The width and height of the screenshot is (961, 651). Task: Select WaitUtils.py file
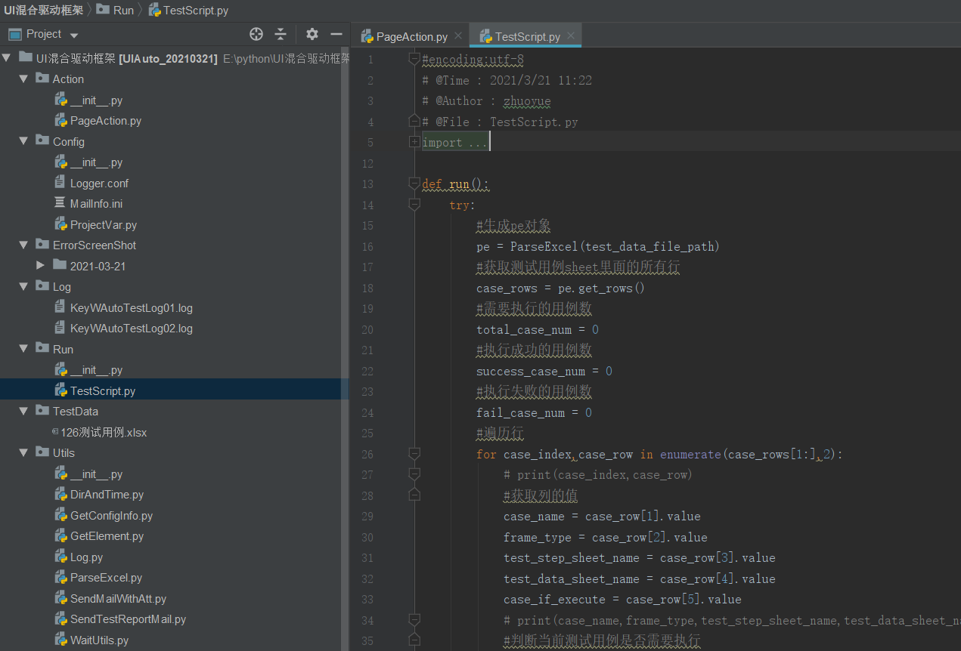tap(99, 640)
